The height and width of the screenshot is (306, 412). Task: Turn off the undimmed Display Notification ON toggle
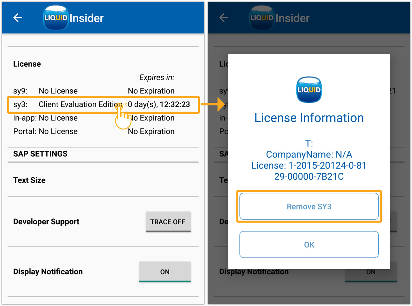165,272
